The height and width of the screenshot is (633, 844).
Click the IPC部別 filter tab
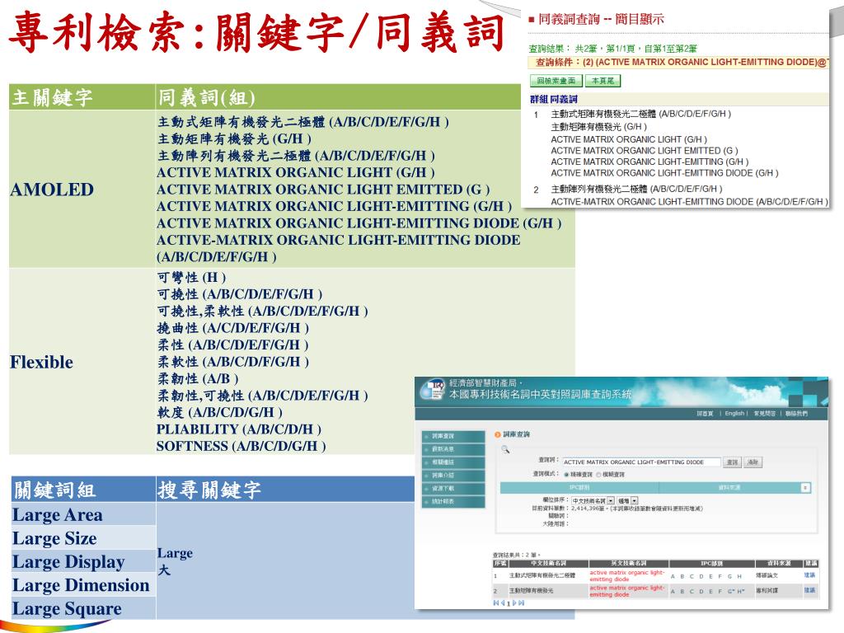(579, 488)
